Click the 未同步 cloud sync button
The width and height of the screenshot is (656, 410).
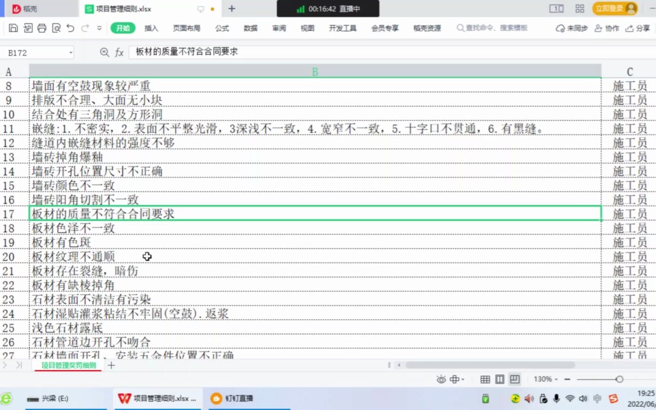[572, 28]
